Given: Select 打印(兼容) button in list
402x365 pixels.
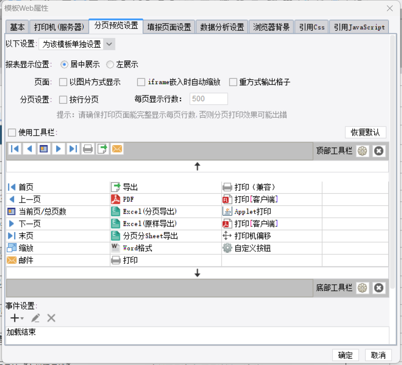Looking at the screenshot, I should coord(272,187).
